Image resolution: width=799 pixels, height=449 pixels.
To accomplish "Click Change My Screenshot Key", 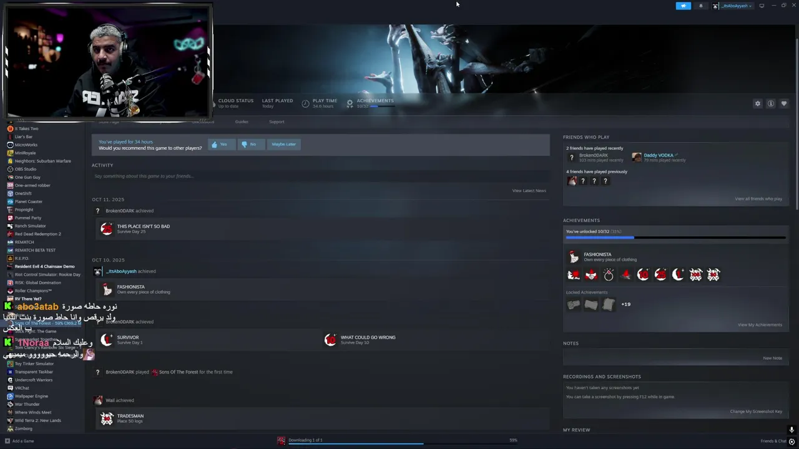I will pyautogui.click(x=756, y=412).
